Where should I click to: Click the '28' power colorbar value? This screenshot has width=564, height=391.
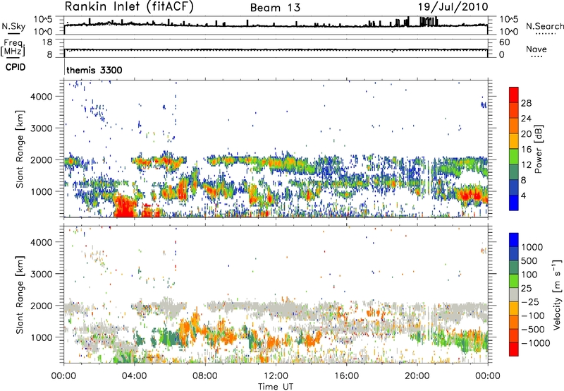(526, 103)
